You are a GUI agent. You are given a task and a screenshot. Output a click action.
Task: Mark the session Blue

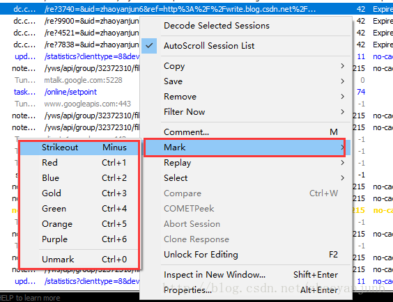79,178
